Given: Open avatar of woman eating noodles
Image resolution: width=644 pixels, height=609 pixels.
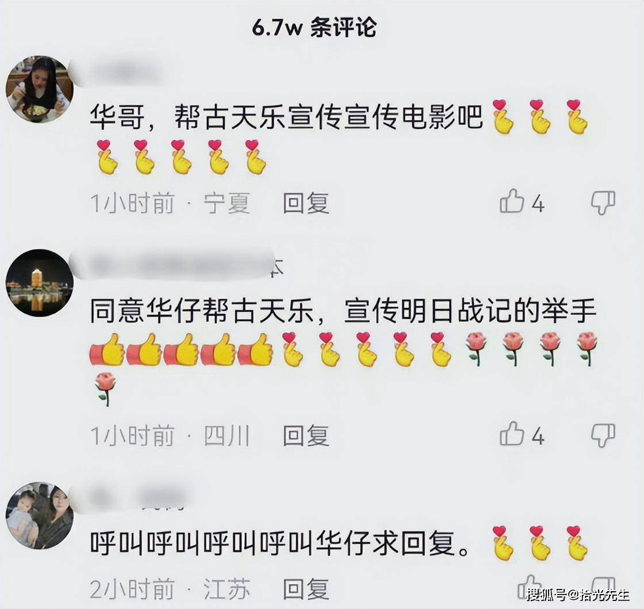Looking at the screenshot, I should coord(40,89).
